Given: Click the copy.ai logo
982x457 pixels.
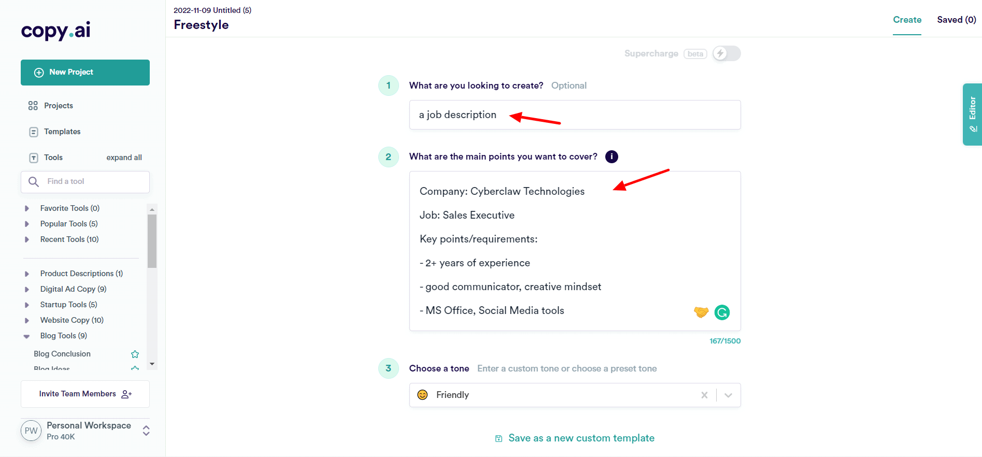Looking at the screenshot, I should 56,31.
